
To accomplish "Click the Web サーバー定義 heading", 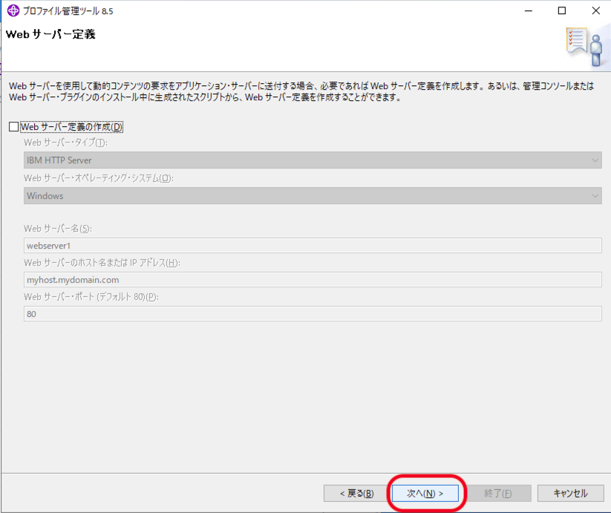I will (x=50, y=34).
